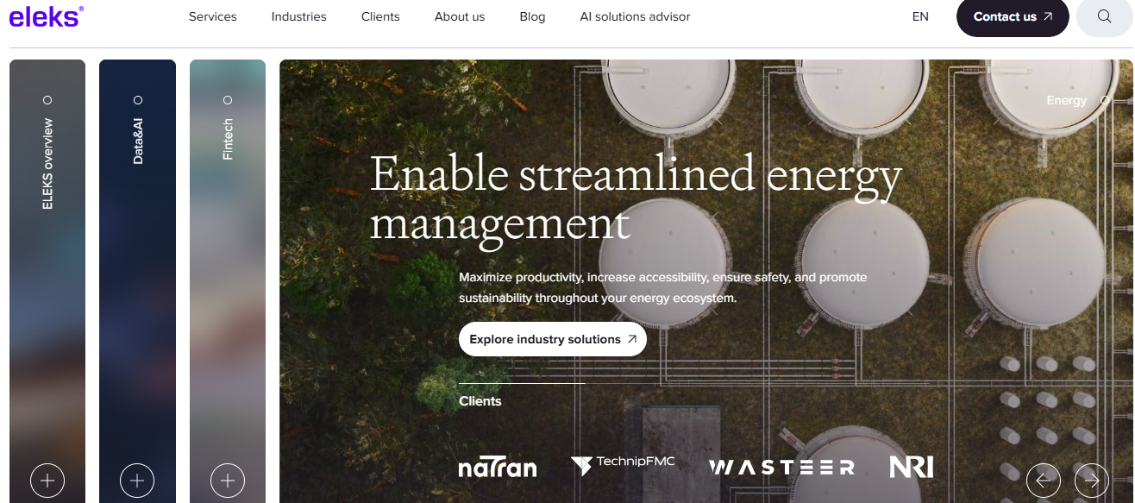Click Explore industry solutions button

click(552, 339)
